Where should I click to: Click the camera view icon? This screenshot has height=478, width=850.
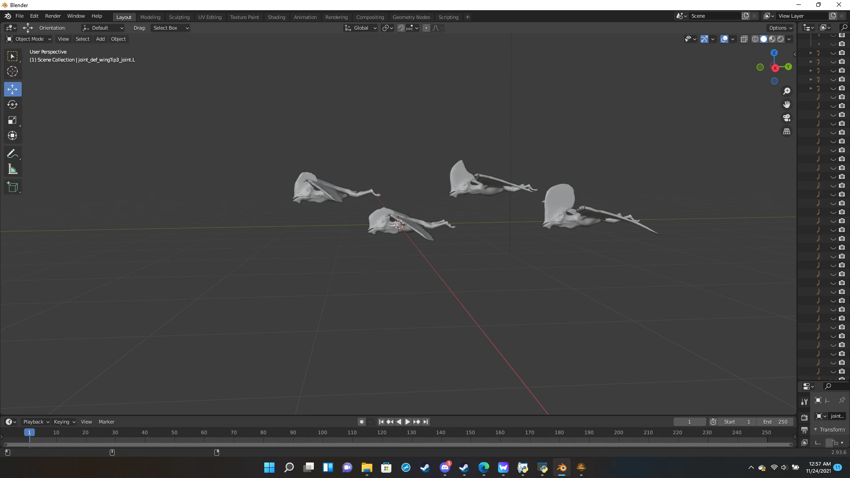tap(787, 118)
